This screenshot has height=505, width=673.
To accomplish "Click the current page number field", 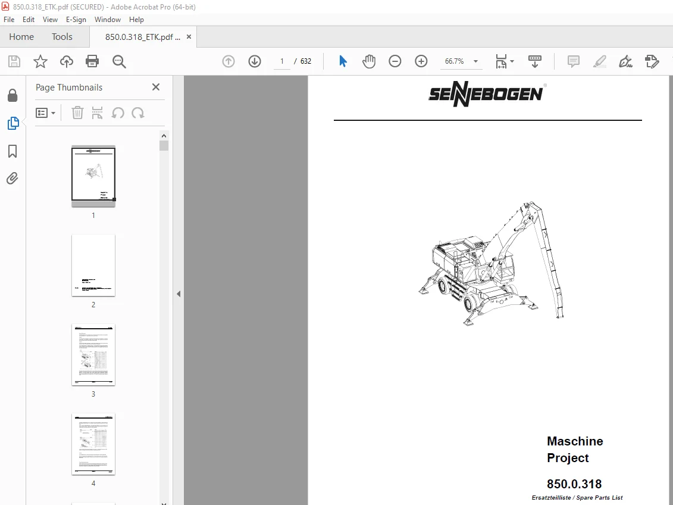I will pos(282,61).
